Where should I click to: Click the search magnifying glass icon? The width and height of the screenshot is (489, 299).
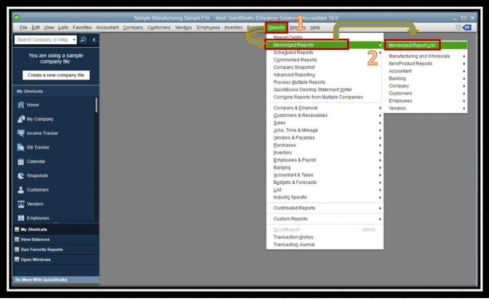pyautogui.click(x=82, y=40)
